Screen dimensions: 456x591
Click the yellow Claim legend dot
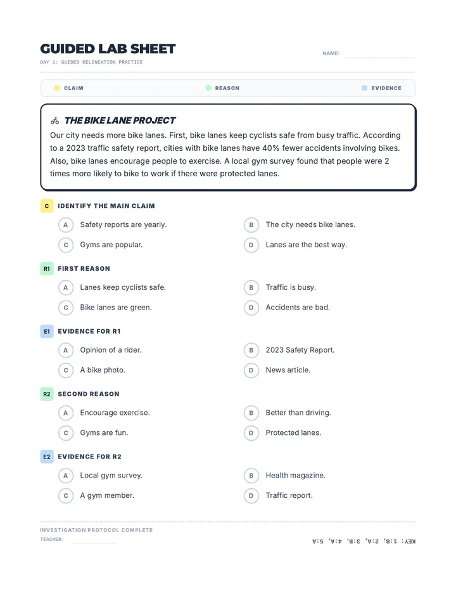(x=57, y=88)
